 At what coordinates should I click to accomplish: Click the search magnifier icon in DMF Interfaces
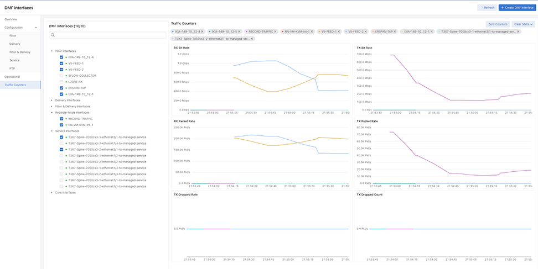click(x=53, y=35)
